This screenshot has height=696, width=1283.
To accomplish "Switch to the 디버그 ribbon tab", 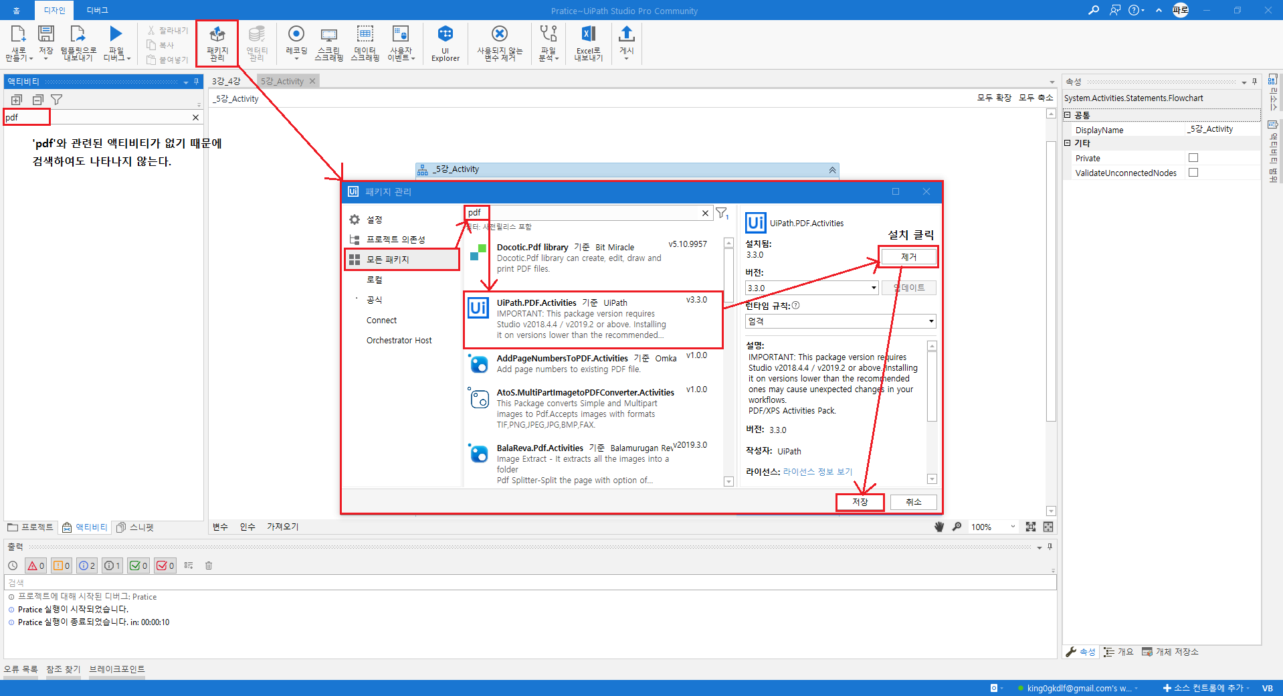I will [97, 10].
